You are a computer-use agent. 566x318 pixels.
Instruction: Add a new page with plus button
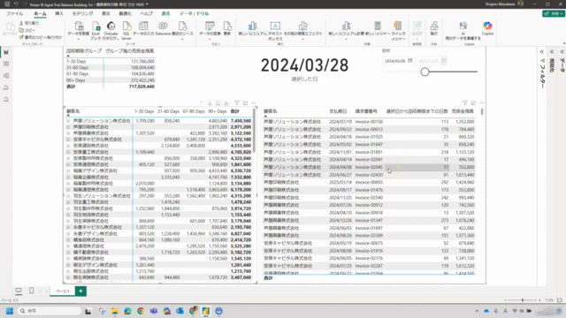(x=80, y=291)
